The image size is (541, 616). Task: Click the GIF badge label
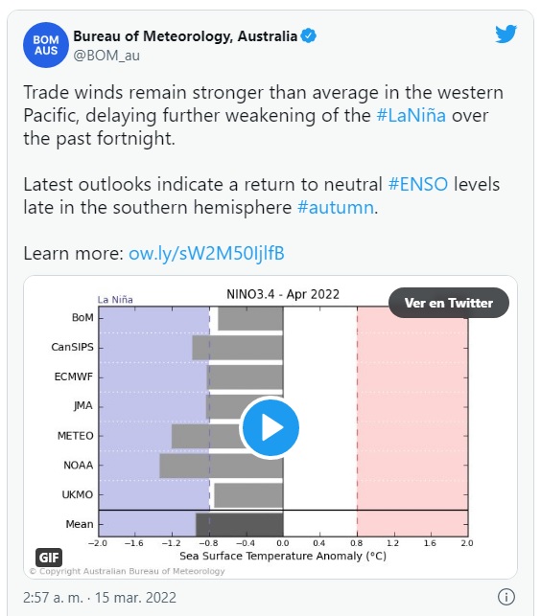(x=49, y=557)
